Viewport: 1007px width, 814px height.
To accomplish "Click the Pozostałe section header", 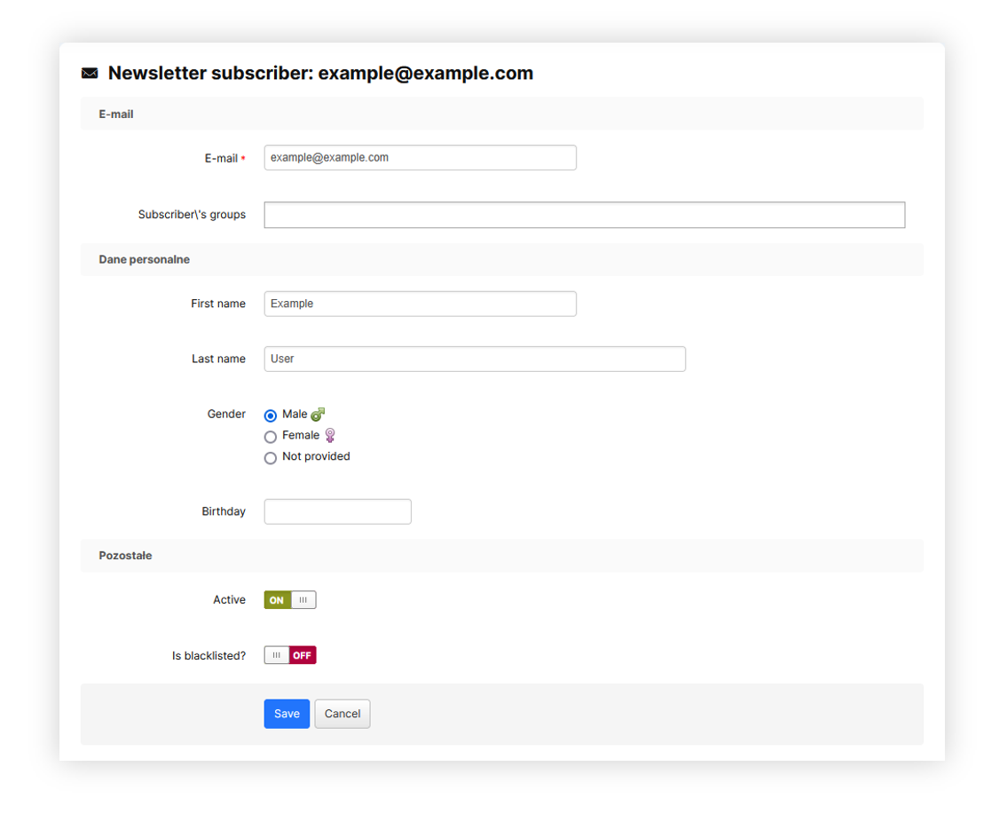I will [x=125, y=556].
